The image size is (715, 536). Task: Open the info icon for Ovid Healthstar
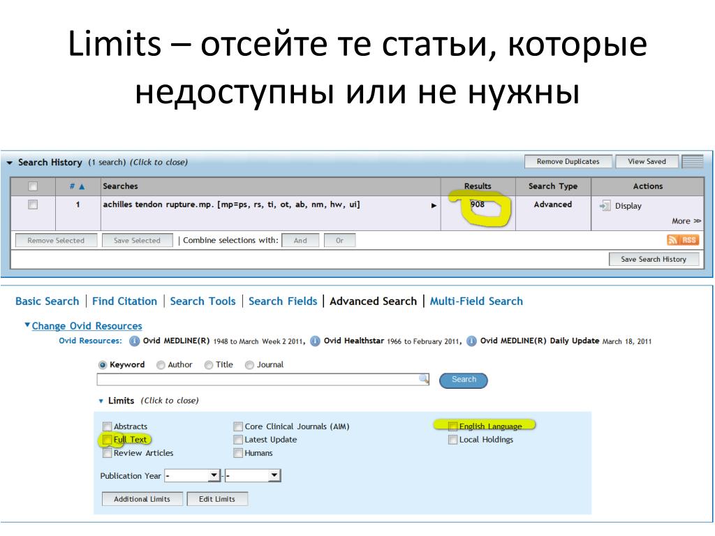[x=315, y=341]
